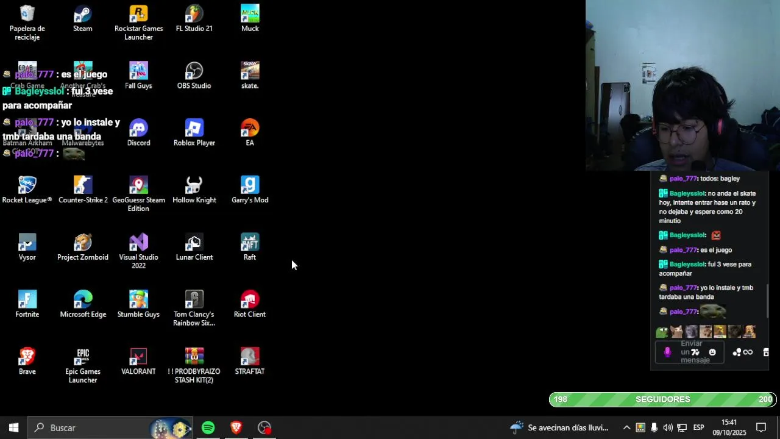The height and width of the screenshot is (439, 780).
Task: Launch the STRAFTAT game shortcut
Action: click(250, 362)
